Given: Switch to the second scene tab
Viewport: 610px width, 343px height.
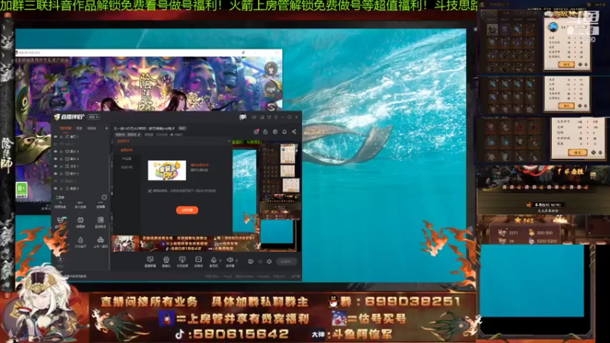Looking at the screenshot, I should (79, 128).
